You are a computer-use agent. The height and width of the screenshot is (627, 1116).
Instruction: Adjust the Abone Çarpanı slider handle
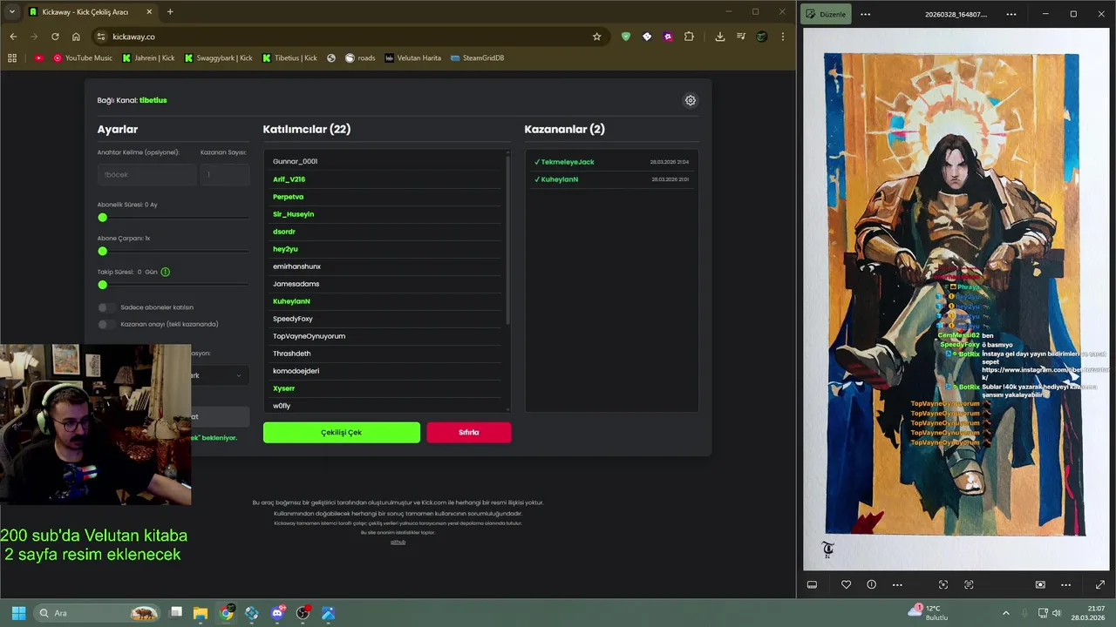click(x=102, y=251)
